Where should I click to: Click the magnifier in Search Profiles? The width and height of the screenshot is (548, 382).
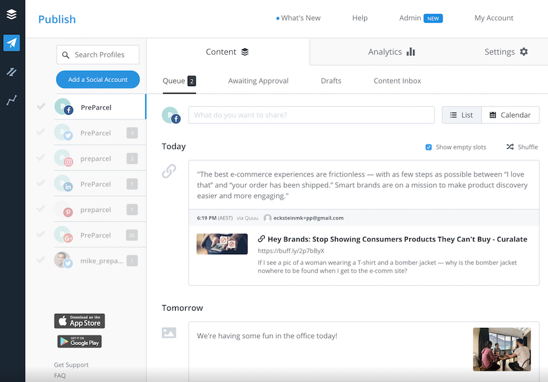[x=64, y=55]
